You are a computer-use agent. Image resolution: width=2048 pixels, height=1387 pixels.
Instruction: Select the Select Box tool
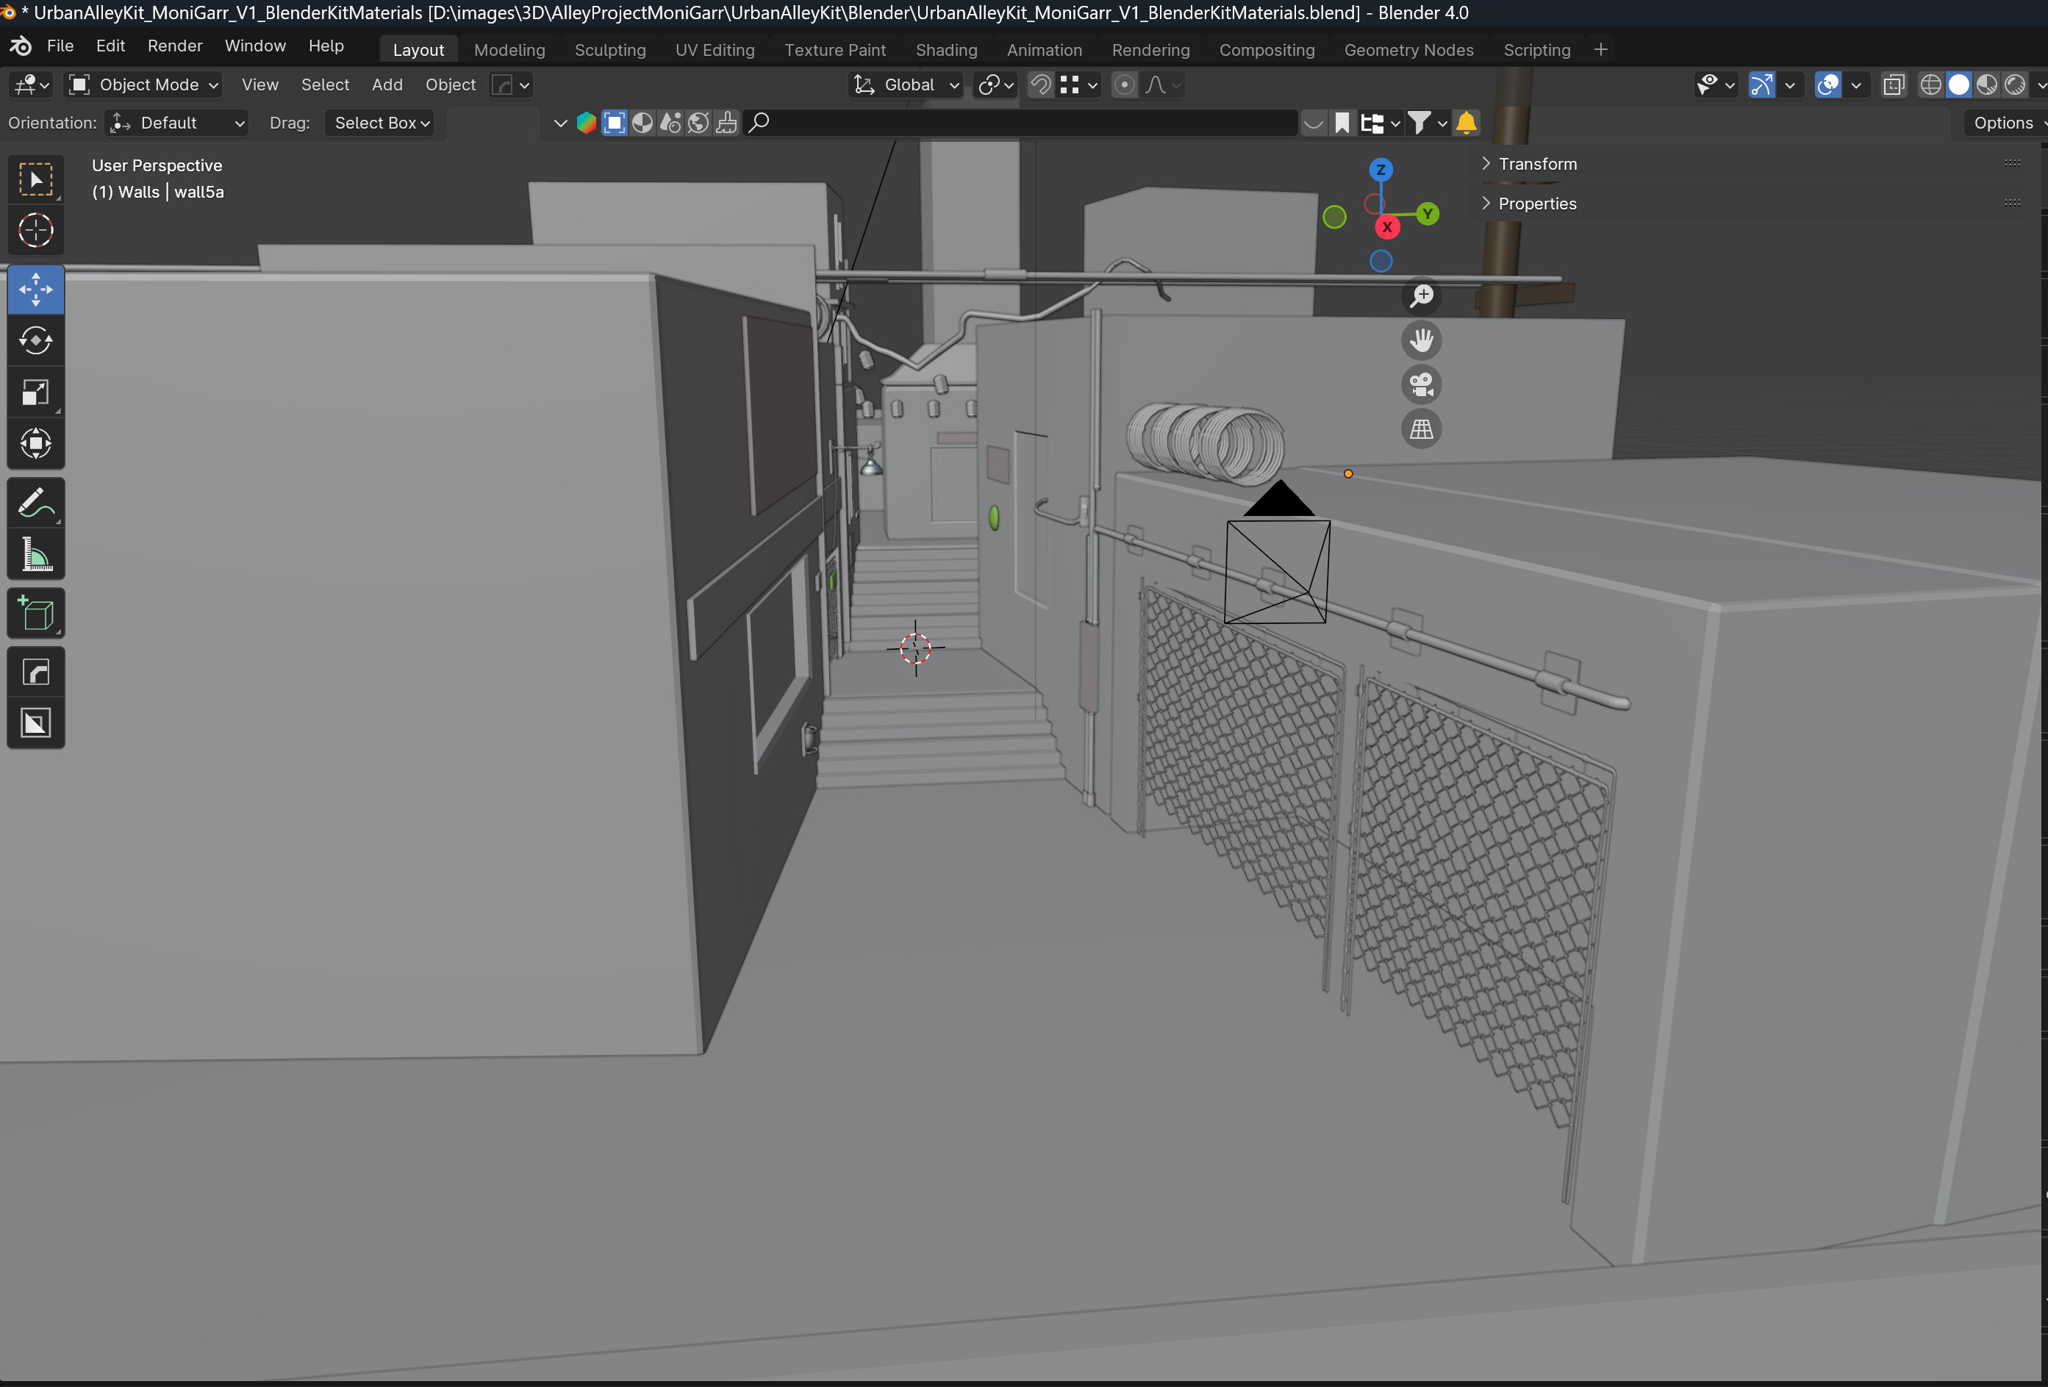coord(36,180)
